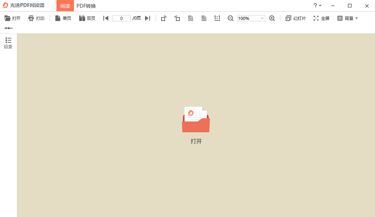Jump to the first page icon

coord(106,18)
